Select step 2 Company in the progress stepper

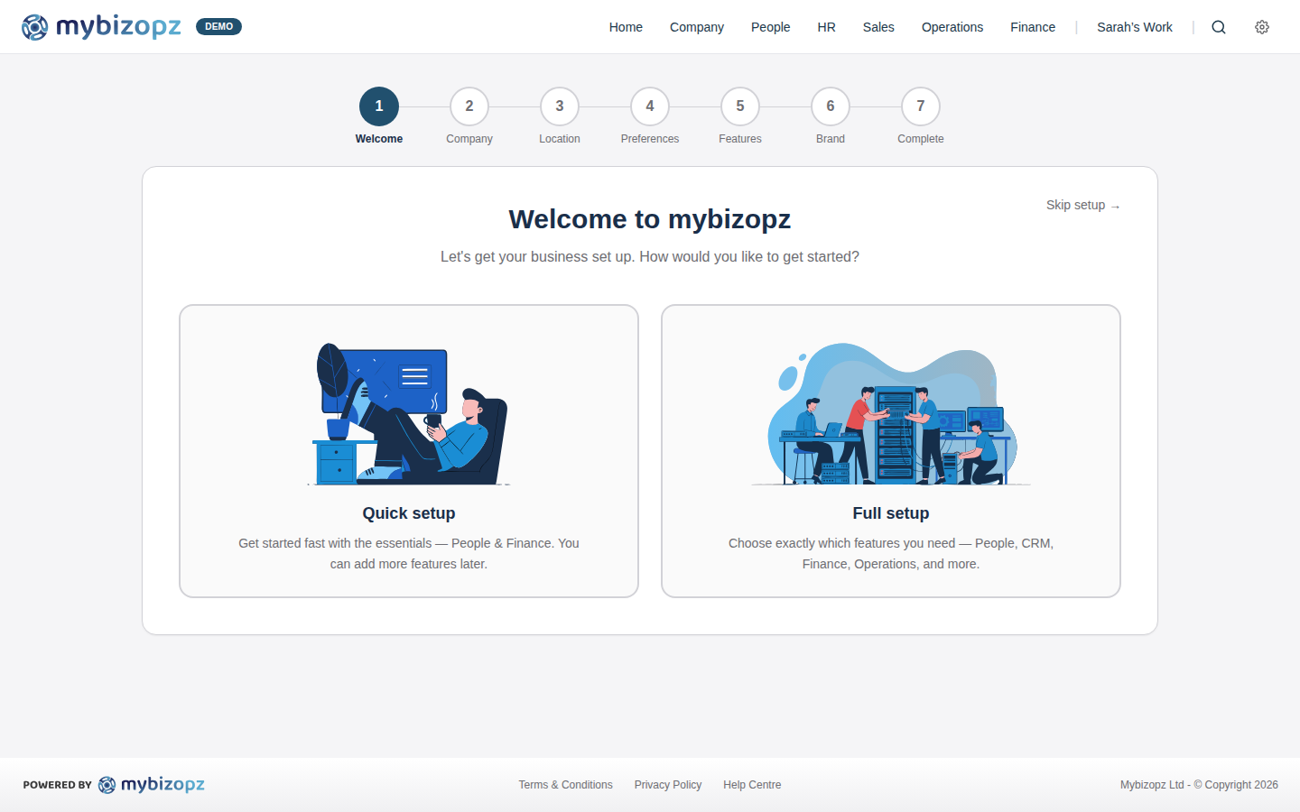coord(469,106)
